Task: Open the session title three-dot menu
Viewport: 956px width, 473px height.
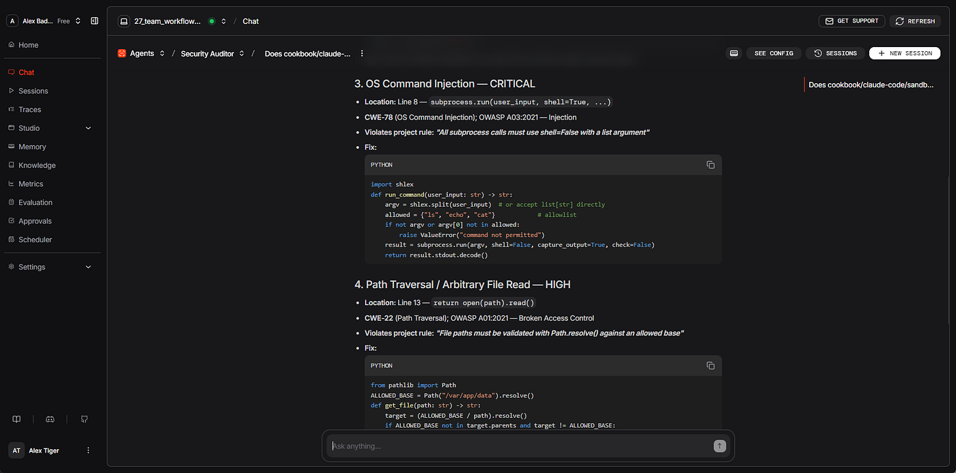Action: coord(362,53)
